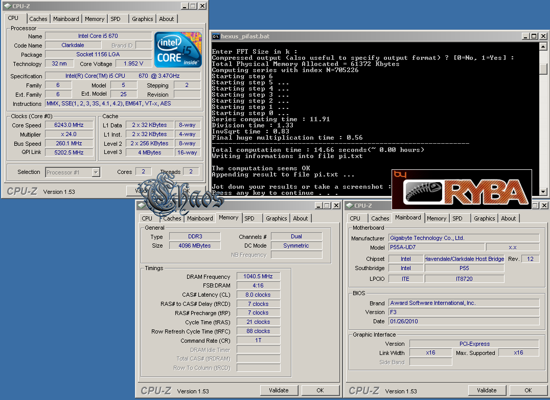550x400 pixels.
Task: Click the BIOS Brand 'Award Software International, Inc.'
Action: pos(464,303)
